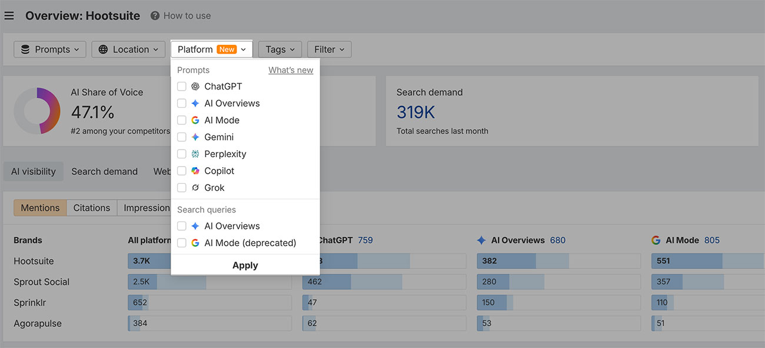
Task: Tick the Grok checkbox
Action: [182, 188]
